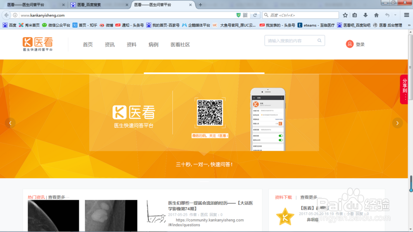The width and height of the screenshot is (413, 232).
Task: Open the 通知 - 头条号 bookmark
Action: tap(130, 25)
